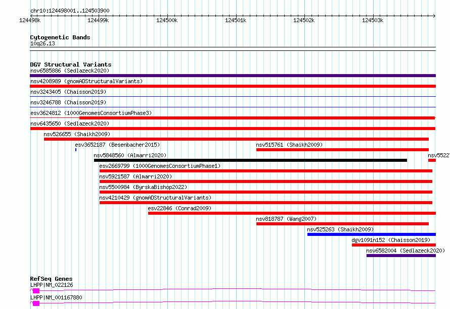450x309 pixels.
Task: Click the red nsv515761 variant bar
Action: click(342, 150)
